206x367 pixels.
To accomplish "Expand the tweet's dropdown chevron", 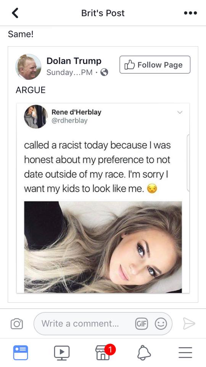I will (x=180, y=112).
